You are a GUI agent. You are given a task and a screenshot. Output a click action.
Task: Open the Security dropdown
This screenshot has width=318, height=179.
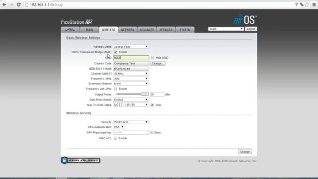click(131, 122)
